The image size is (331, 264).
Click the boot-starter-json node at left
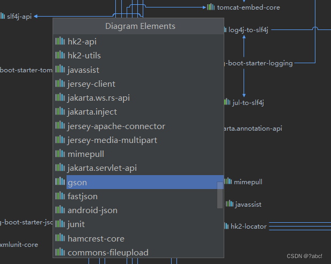click(26, 222)
